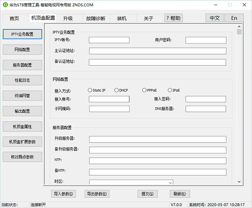Screen dimensions: 252x208
Task: Focus the 接入密码 input field
Action: click(x=206, y=99)
